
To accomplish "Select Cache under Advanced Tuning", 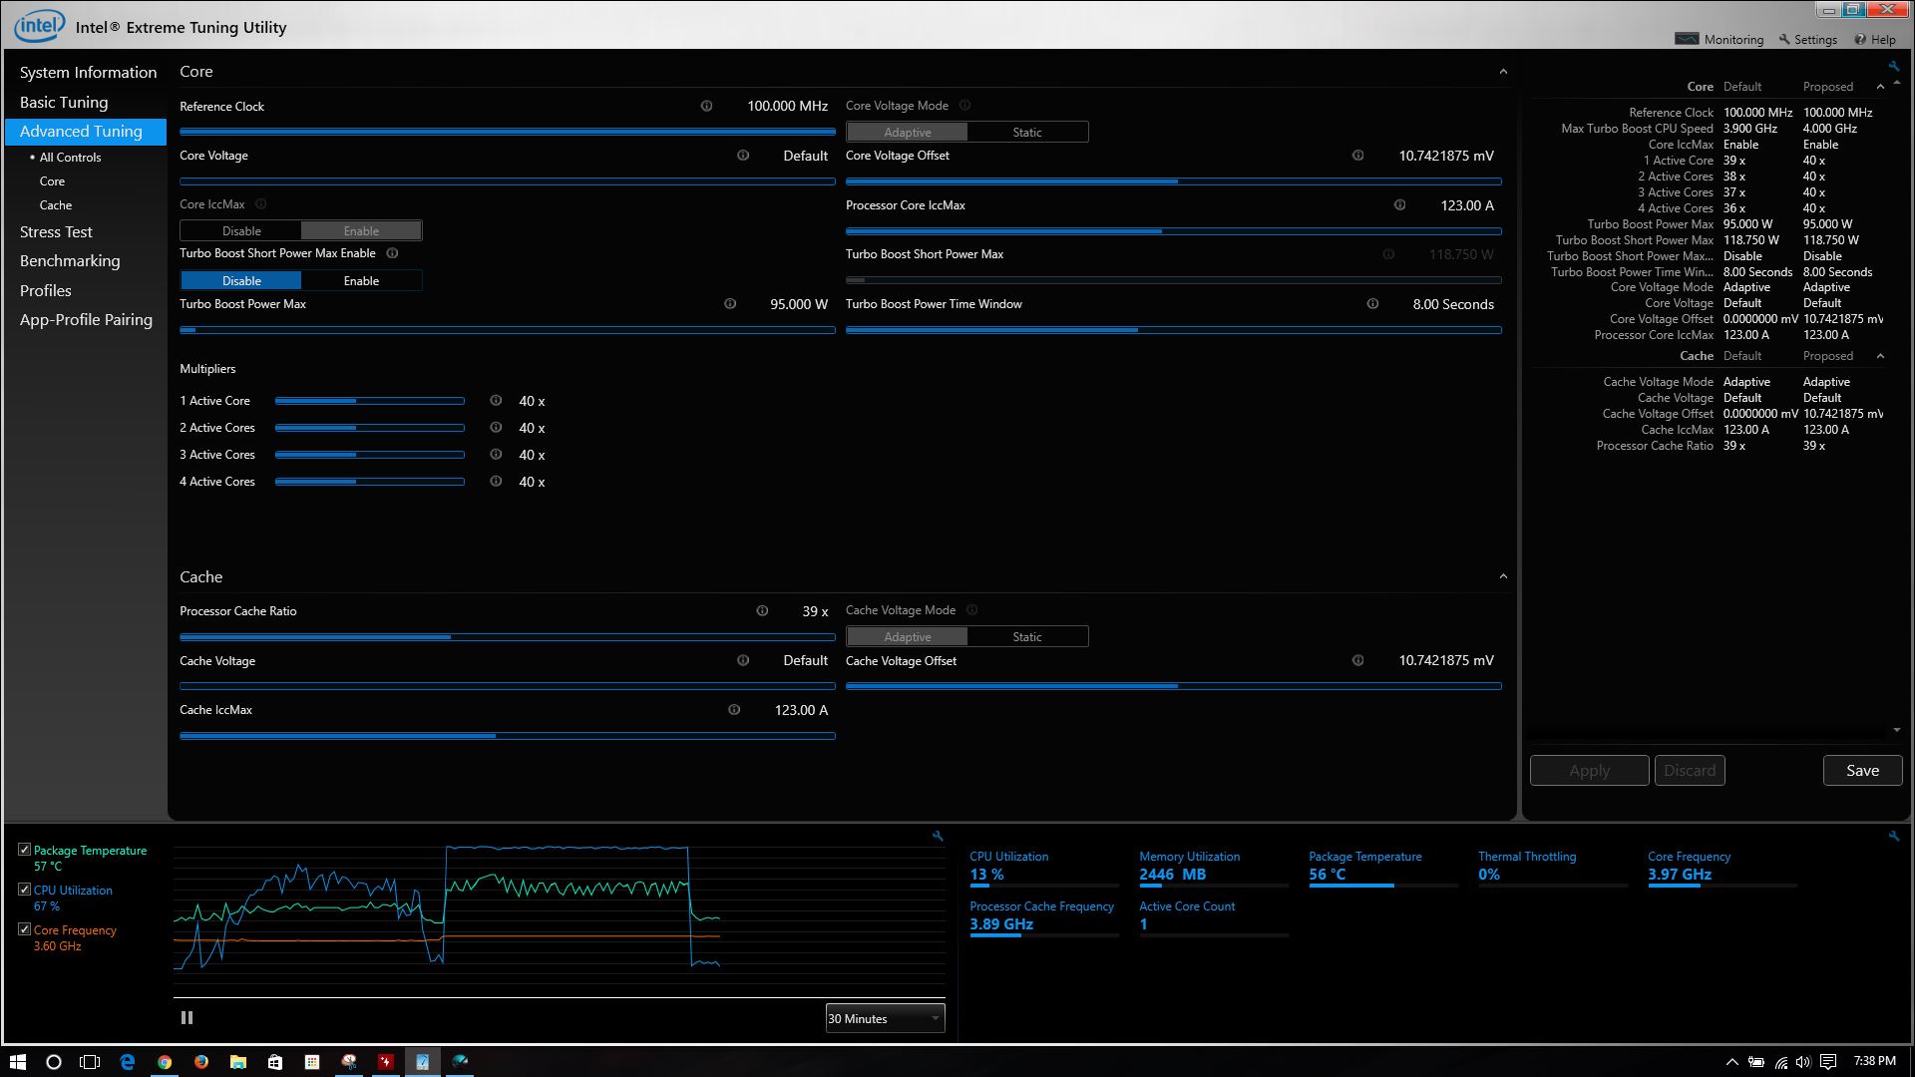I will (x=56, y=205).
